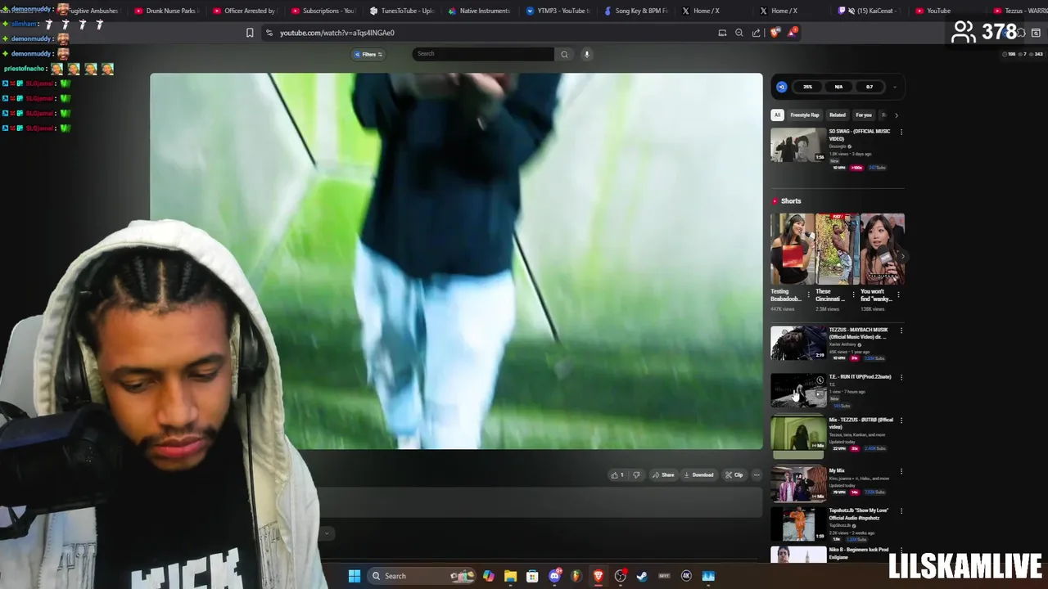Open the You won't find wanky short
1048x589 pixels.
[x=883, y=249]
